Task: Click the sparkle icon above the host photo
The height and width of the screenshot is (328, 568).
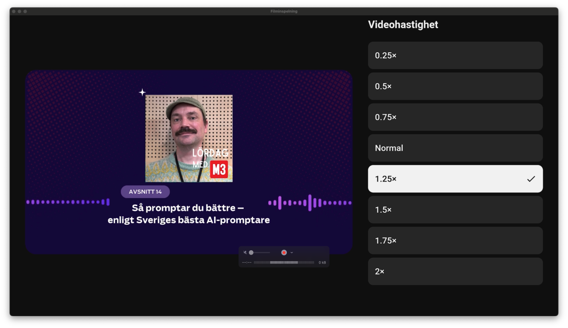Action: click(x=141, y=92)
